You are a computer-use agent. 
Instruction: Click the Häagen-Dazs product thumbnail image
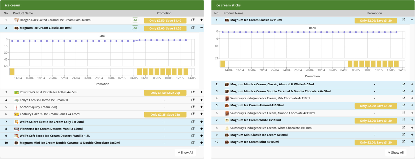click(16, 20)
